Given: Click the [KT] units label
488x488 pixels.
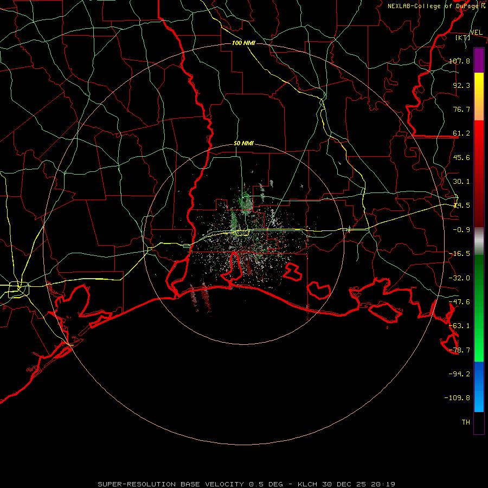Looking at the screenshot, I should tap(463, 37).
